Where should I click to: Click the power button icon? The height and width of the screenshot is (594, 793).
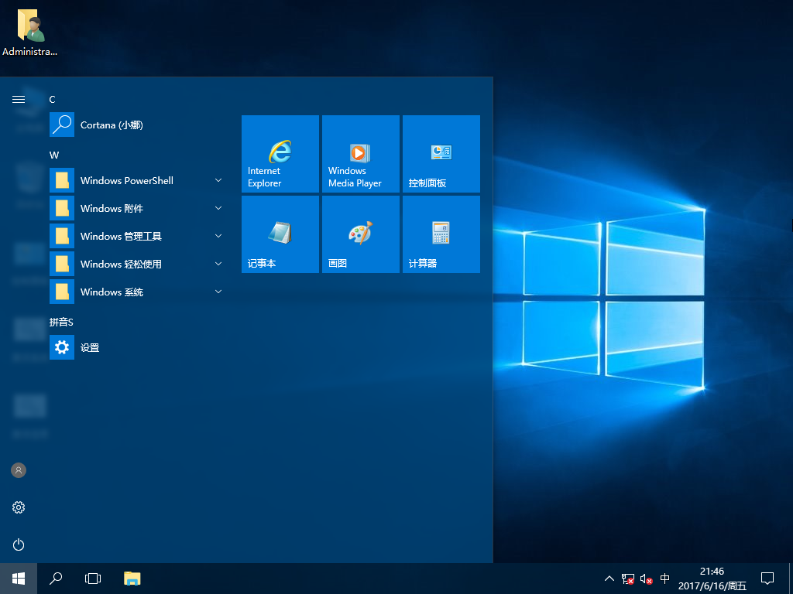pyautogui.click(x=19, y=544)
